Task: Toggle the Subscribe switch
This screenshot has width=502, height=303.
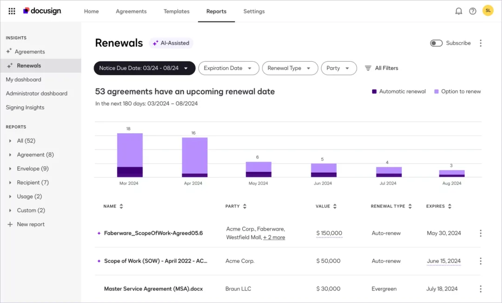Action: tap(436, 43)
